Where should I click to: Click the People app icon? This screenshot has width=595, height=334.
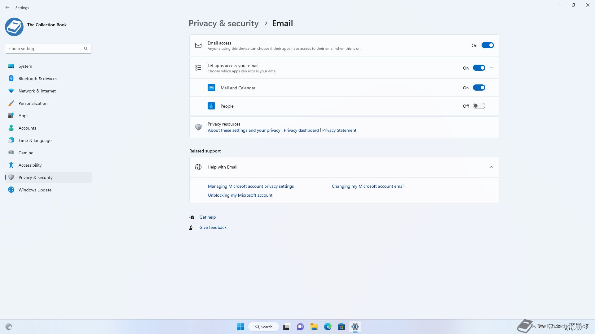pyautogui.click(x=211, y=106)
